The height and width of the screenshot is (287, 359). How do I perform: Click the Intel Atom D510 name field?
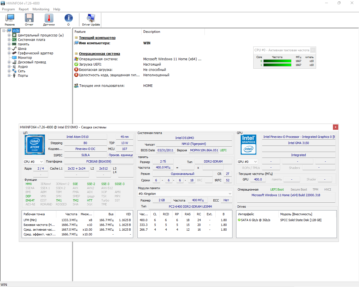click(77, 137)
